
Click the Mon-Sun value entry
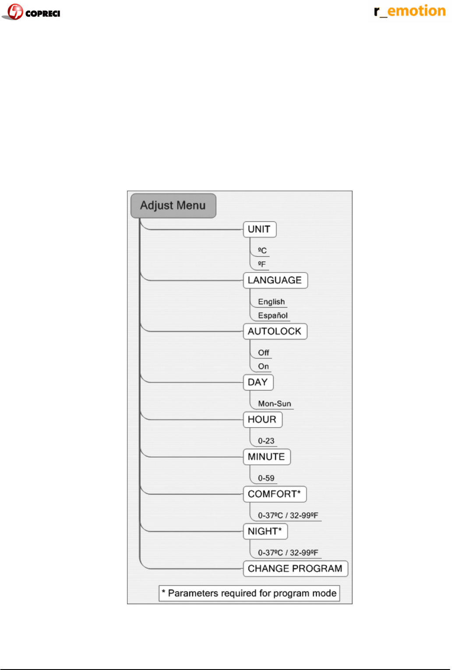coord(274,404)
